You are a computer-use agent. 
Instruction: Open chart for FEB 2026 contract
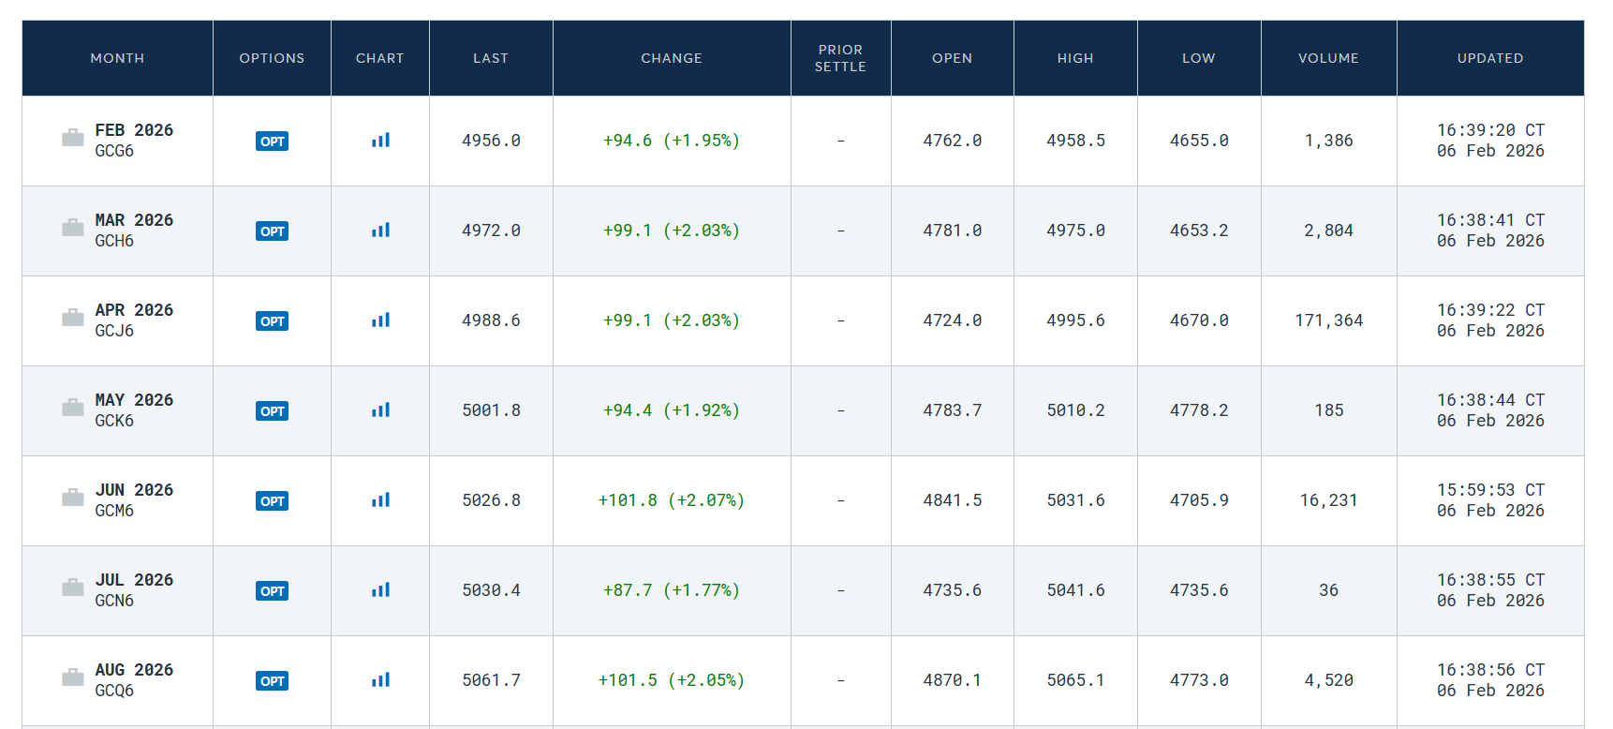[380, 141]
